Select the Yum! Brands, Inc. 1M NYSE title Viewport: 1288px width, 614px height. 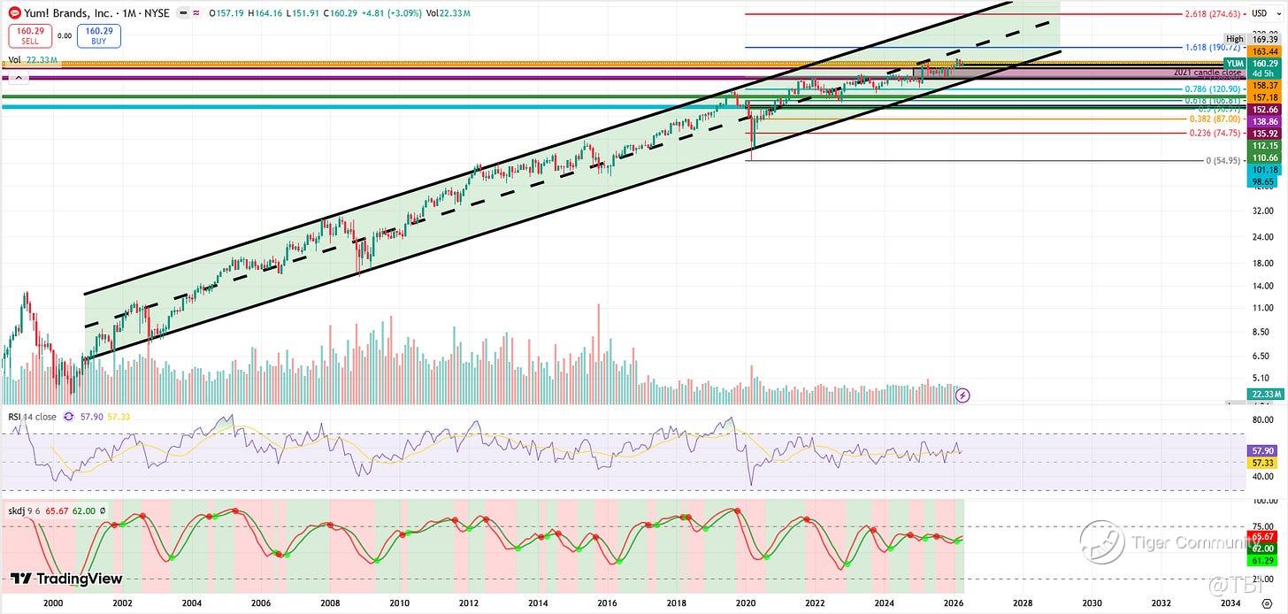[96, 13]
